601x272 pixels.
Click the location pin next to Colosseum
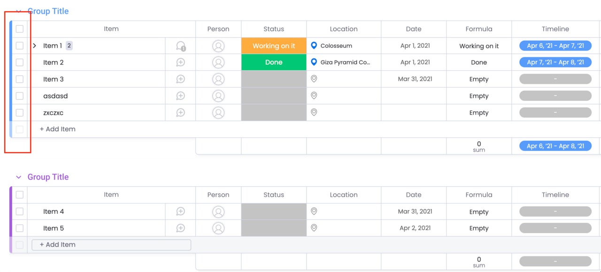(x=314, y=45)
